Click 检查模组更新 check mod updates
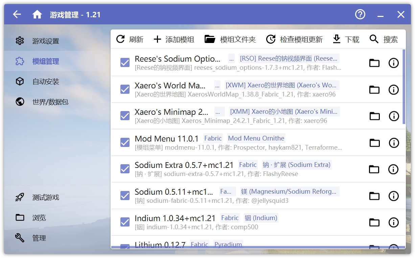The height and width of the screenshot is (258, 415). coord(294,39)
